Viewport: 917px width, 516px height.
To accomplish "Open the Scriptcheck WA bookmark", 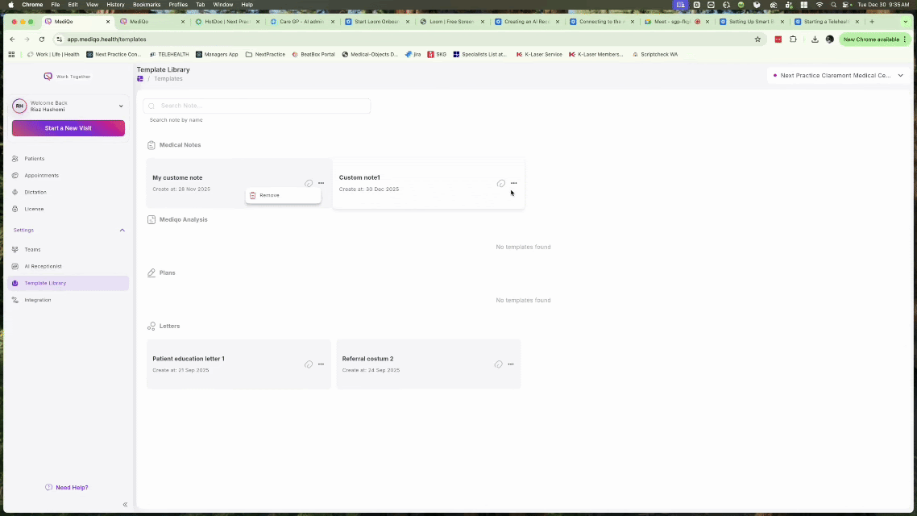I will coord(655,54).
